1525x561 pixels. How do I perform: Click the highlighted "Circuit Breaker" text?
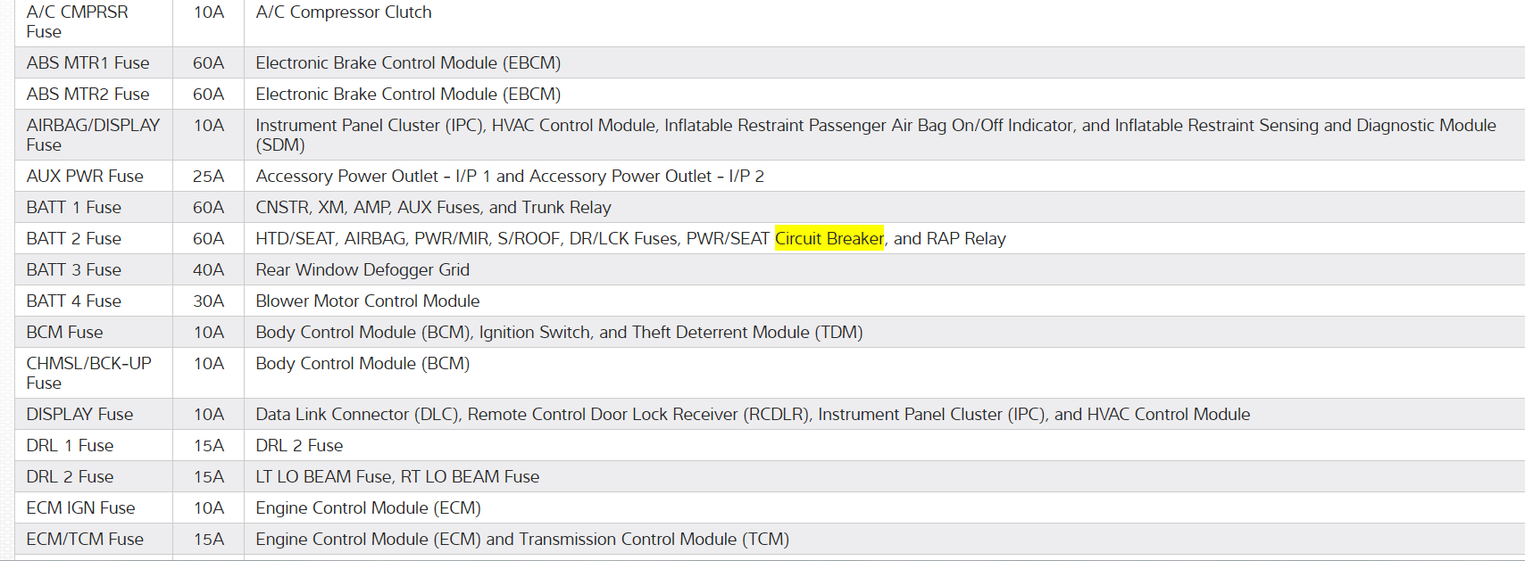(829, 238)
